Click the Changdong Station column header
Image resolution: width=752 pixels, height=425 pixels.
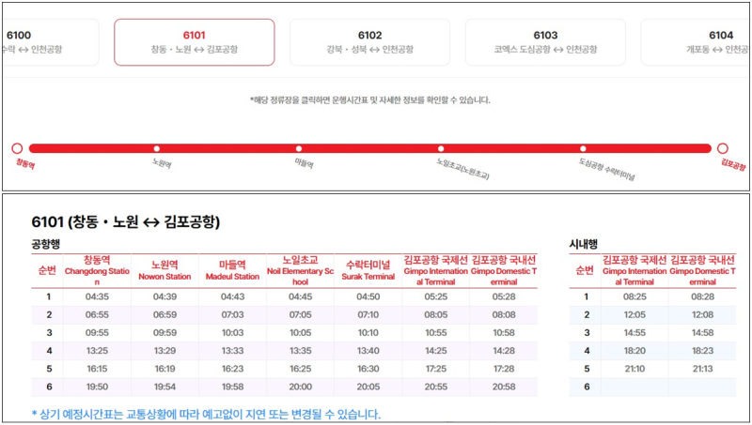point(97,271)
